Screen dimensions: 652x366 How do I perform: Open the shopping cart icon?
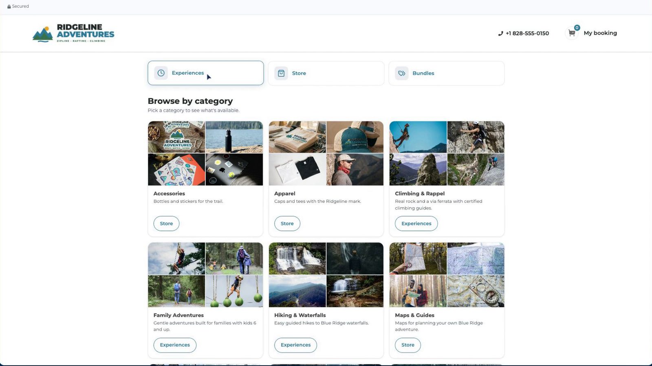[x=572, y=33]
